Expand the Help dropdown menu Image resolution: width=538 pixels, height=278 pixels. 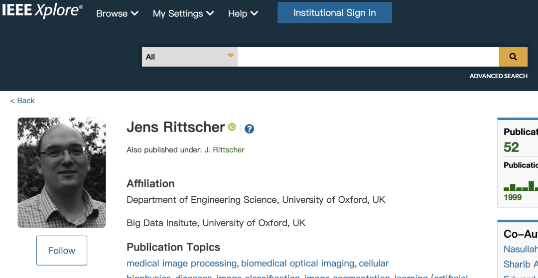[243, 13]
